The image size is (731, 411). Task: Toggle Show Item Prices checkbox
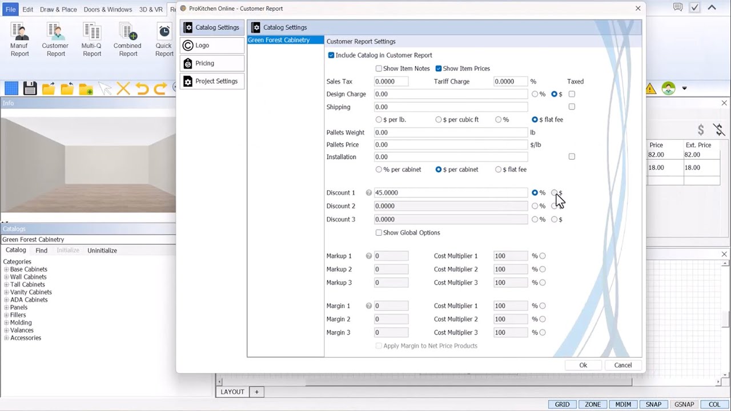point(439,68)
